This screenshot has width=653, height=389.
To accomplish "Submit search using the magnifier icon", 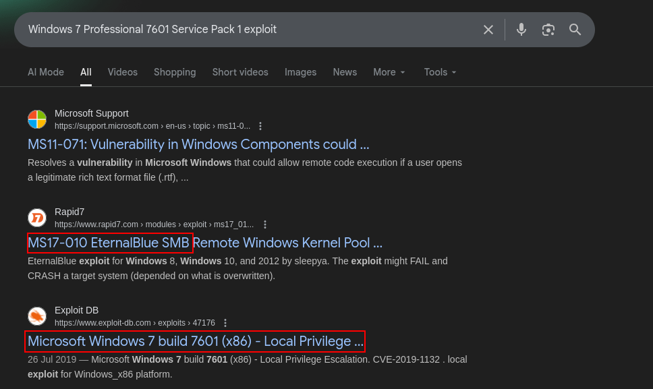I will (575, 30).
